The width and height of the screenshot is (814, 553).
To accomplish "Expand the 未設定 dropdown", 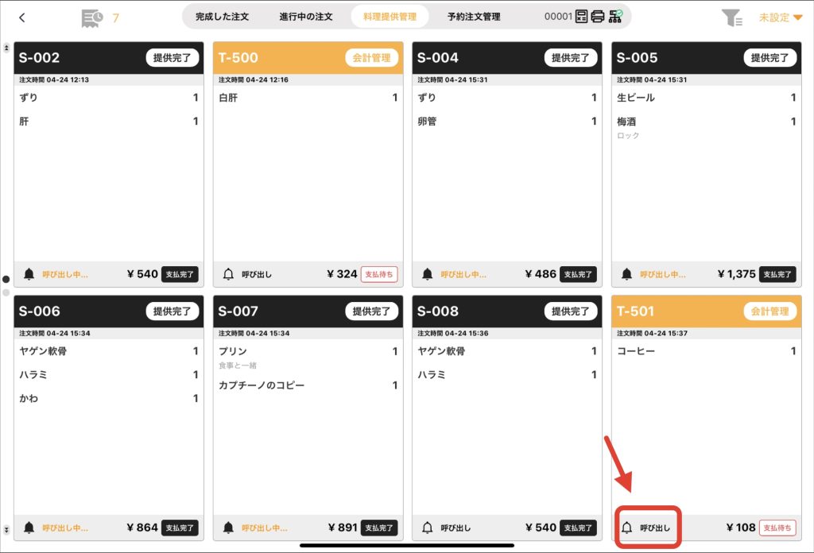I will (781, 17).
